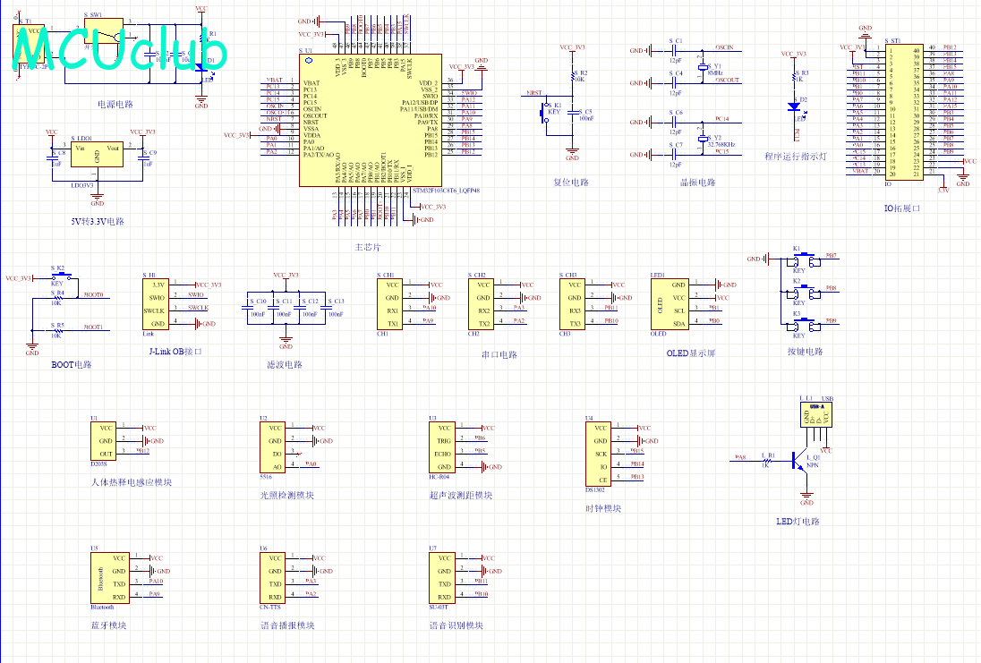
Task: Select the S_SW1 power switch symbol
Action: [104, 31]
